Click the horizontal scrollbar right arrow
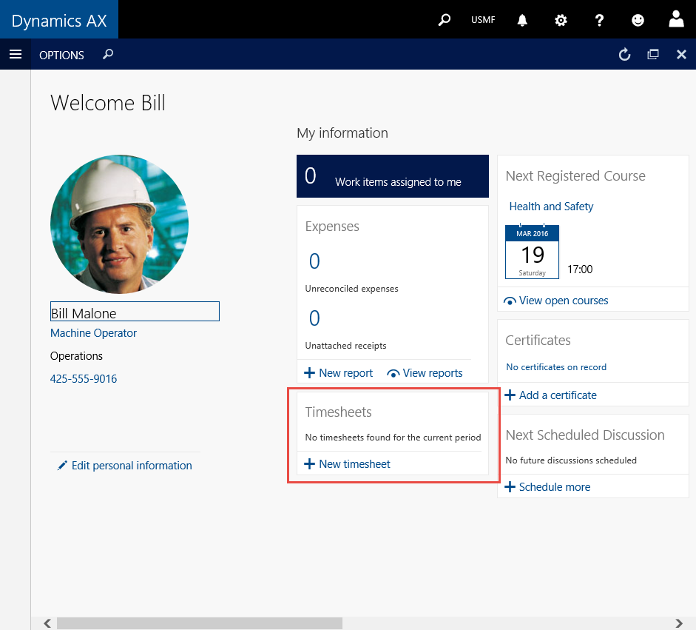Screen dimensions: 696x630 click(x=679, y=623)
